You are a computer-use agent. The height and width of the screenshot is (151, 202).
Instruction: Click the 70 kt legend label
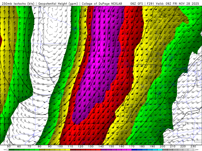(x=29, y=146)
